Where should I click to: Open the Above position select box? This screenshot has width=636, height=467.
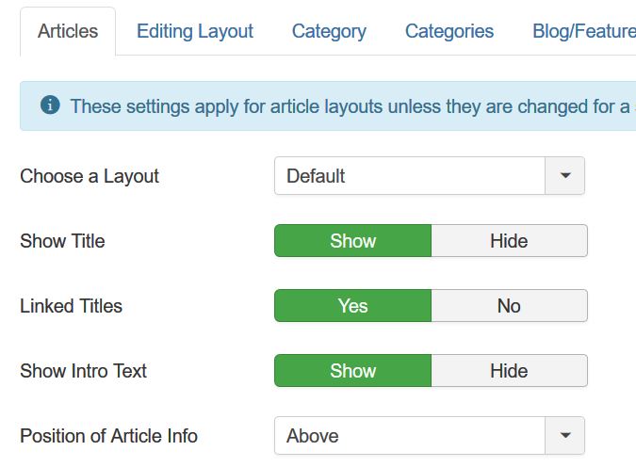[410, 436]
